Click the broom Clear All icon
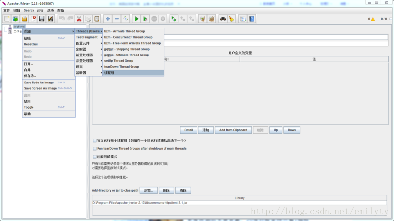 [x=231, y=19]
